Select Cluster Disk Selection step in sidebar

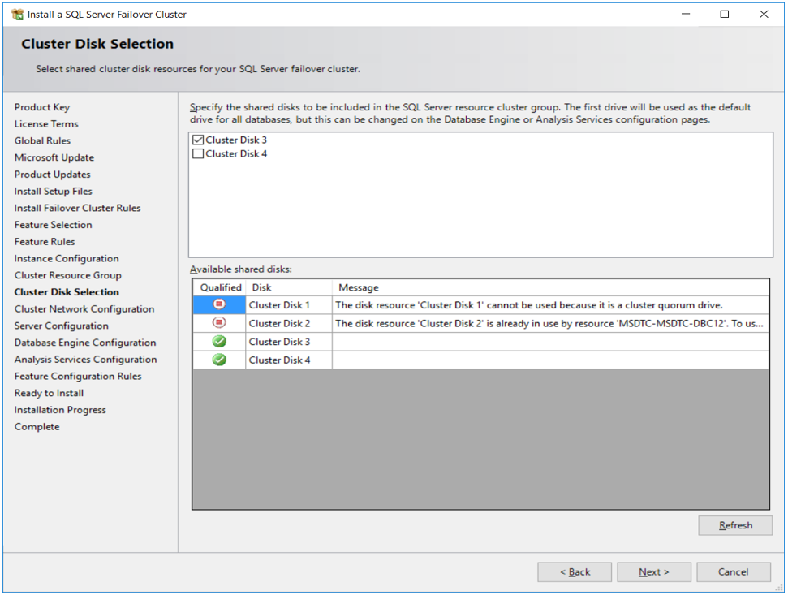click(x=67, y=292)
